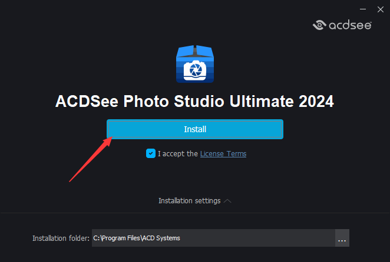
Task: Collapse the Installation settings chevron arrow
Action: click(x=227, y=201)
